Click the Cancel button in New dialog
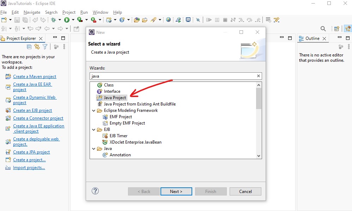 (x=245, y=192)
